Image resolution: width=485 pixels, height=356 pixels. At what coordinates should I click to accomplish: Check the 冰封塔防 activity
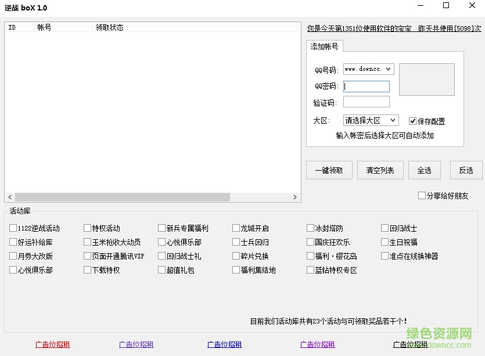(x=311, y=228)
